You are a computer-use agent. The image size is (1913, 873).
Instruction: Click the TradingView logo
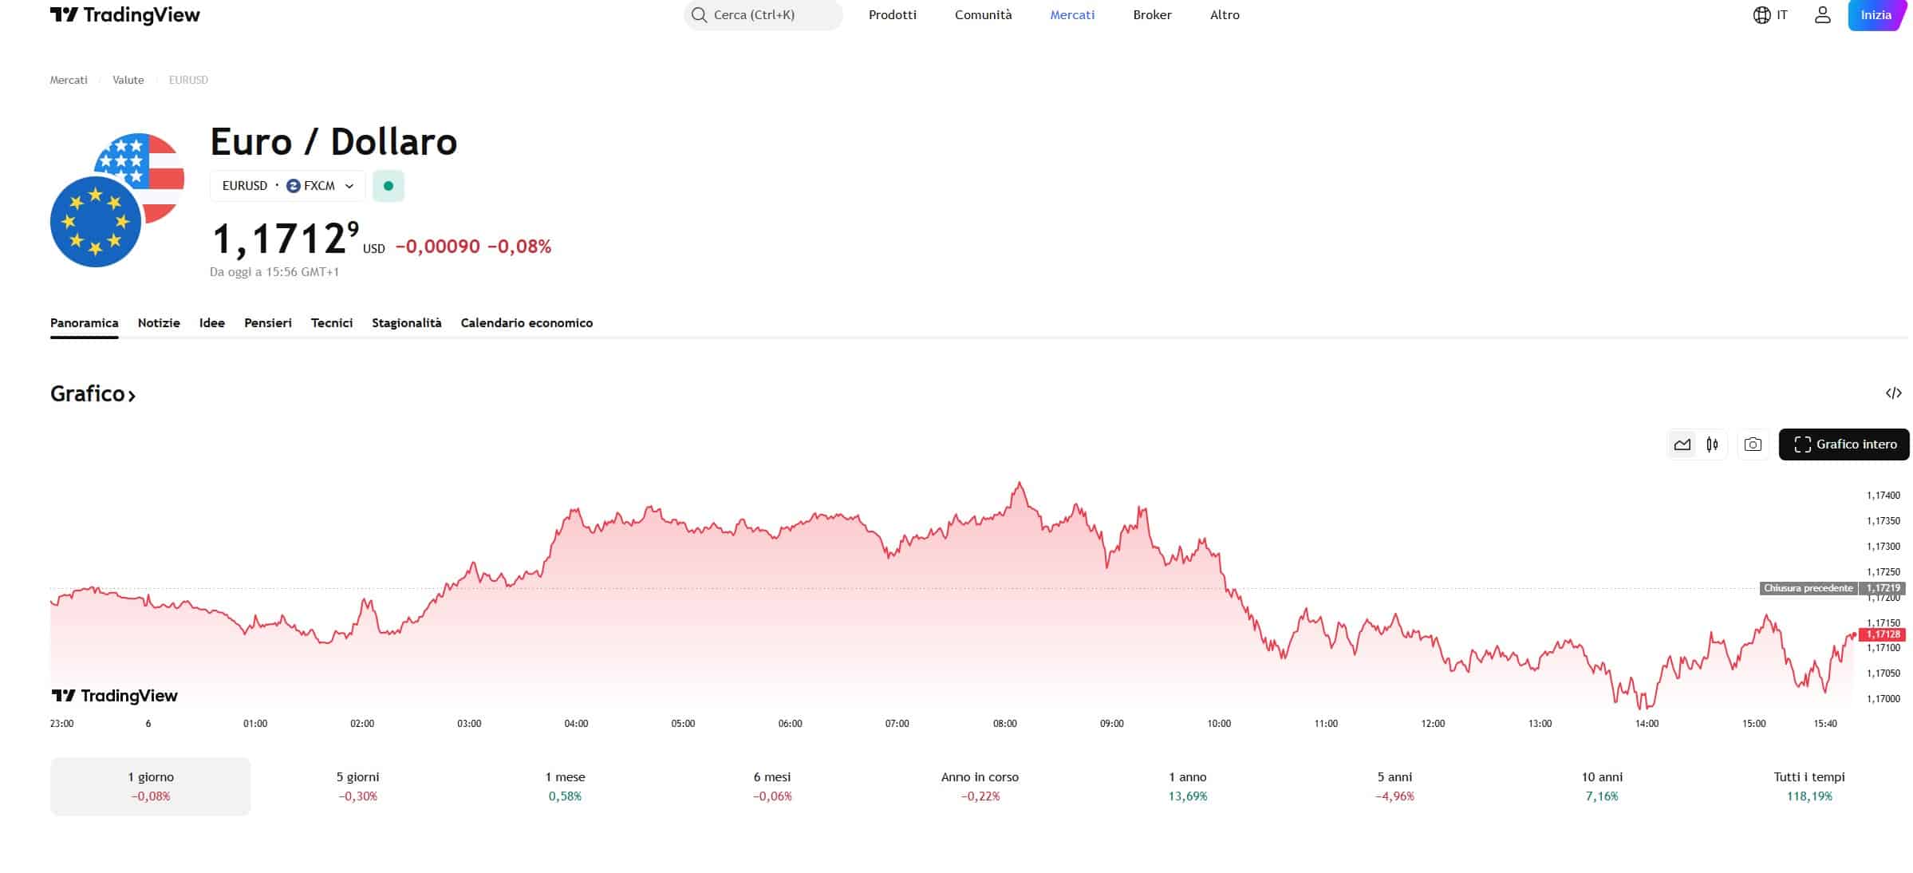(x=125, y=14)
